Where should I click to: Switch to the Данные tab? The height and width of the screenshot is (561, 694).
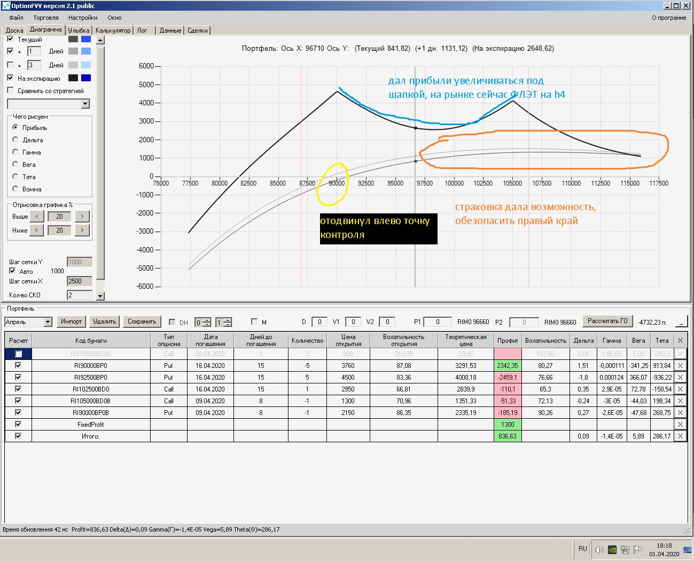coord(170,30)
